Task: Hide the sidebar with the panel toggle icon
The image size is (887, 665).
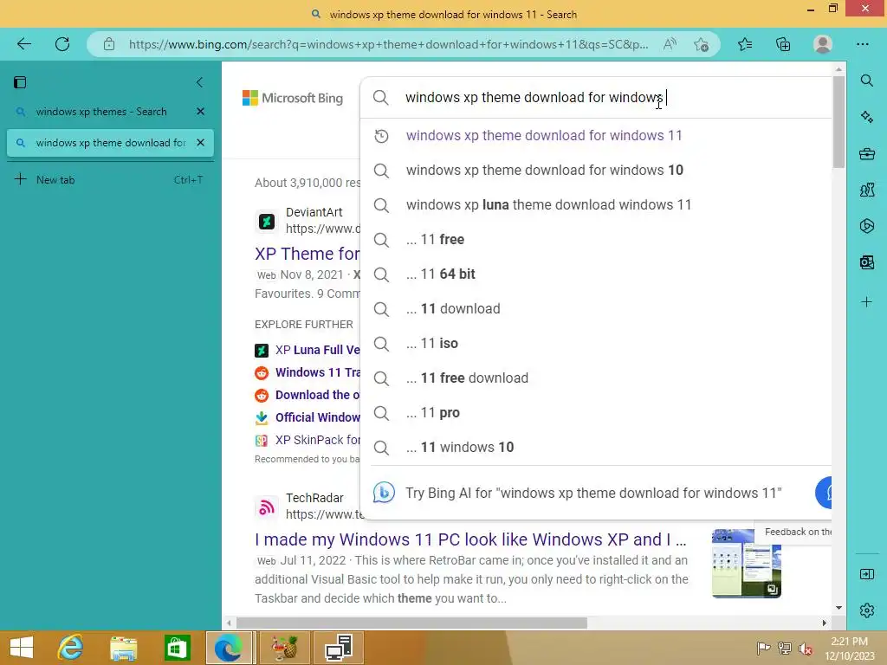Action: (x=866, y=575)
